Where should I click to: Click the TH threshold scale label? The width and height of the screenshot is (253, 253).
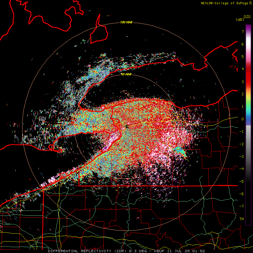(x=241, y=219)
